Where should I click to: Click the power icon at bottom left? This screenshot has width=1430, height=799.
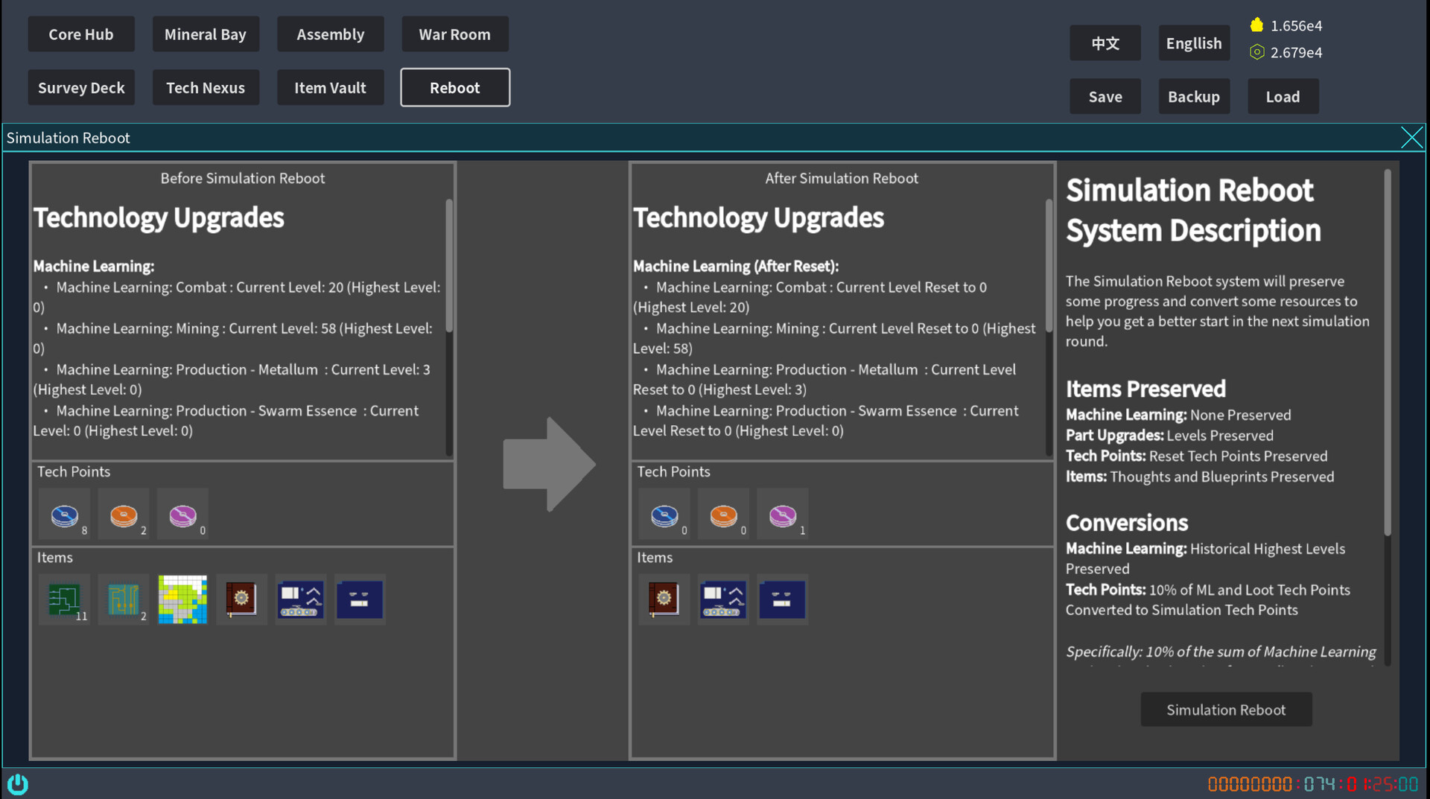(17, 783)
